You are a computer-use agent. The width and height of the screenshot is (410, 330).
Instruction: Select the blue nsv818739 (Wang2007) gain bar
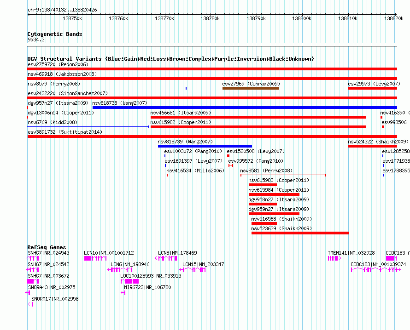[x=205, y=146]
